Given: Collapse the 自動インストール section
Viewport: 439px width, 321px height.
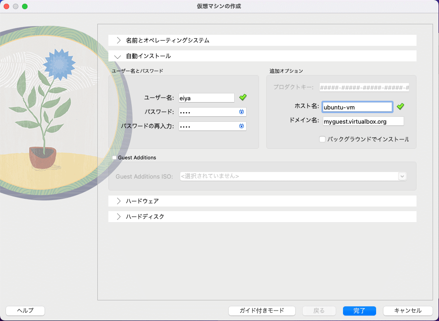Looking at the screenshot, I should coord(262,56).
